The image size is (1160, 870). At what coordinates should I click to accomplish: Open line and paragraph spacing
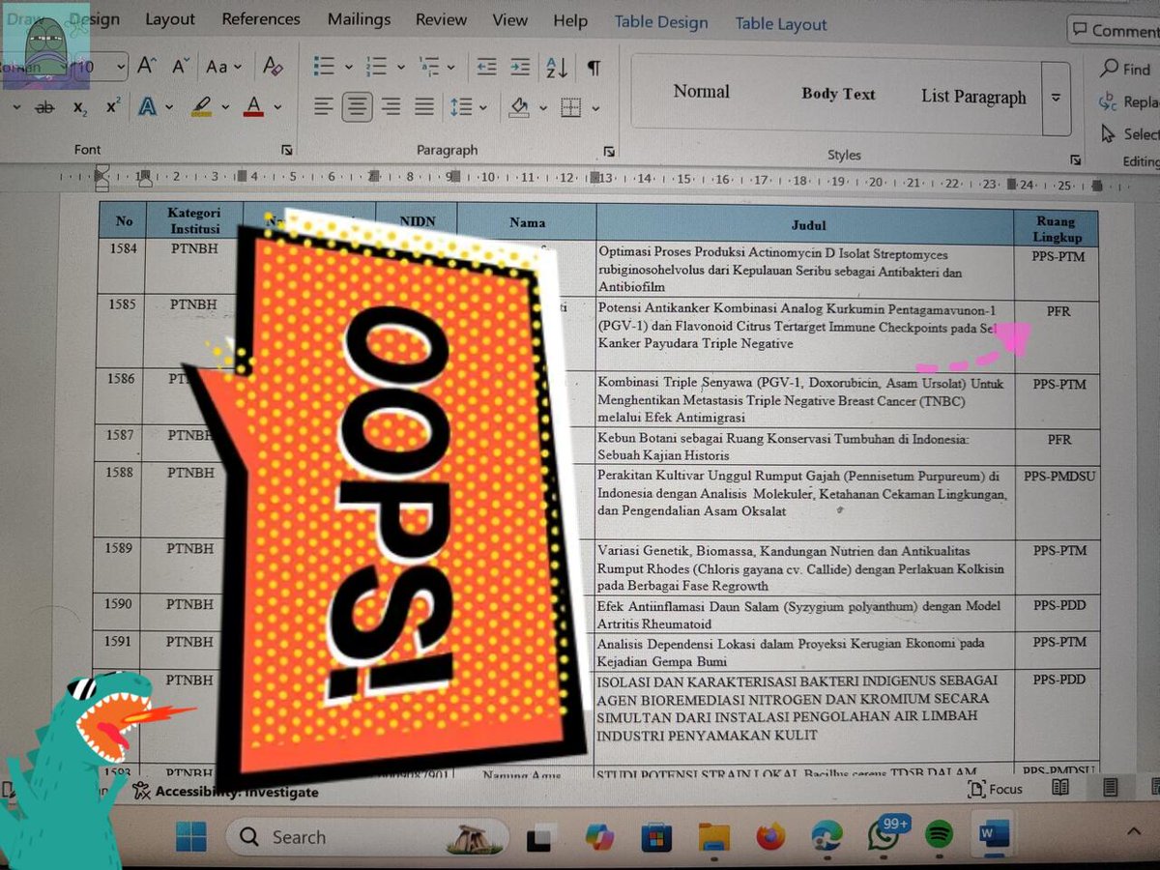pyautogui.click(x=463, y=106)
